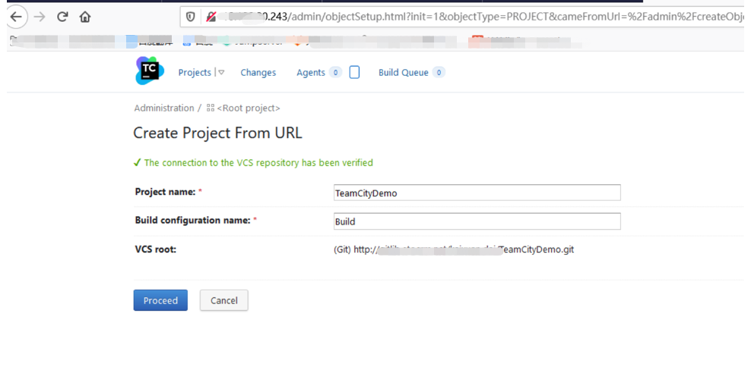
Task: Click the browser back arrow
Action: click(x=17, y=17)
